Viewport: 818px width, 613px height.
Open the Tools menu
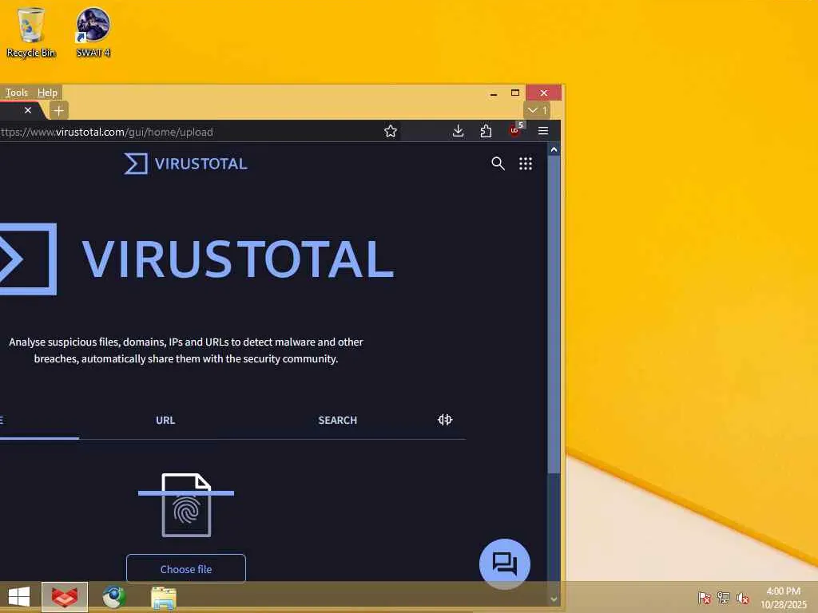coord(17,93)
